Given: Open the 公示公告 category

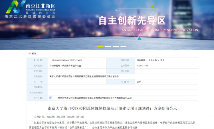Looking at the screenshot, I should coord(153,60).
